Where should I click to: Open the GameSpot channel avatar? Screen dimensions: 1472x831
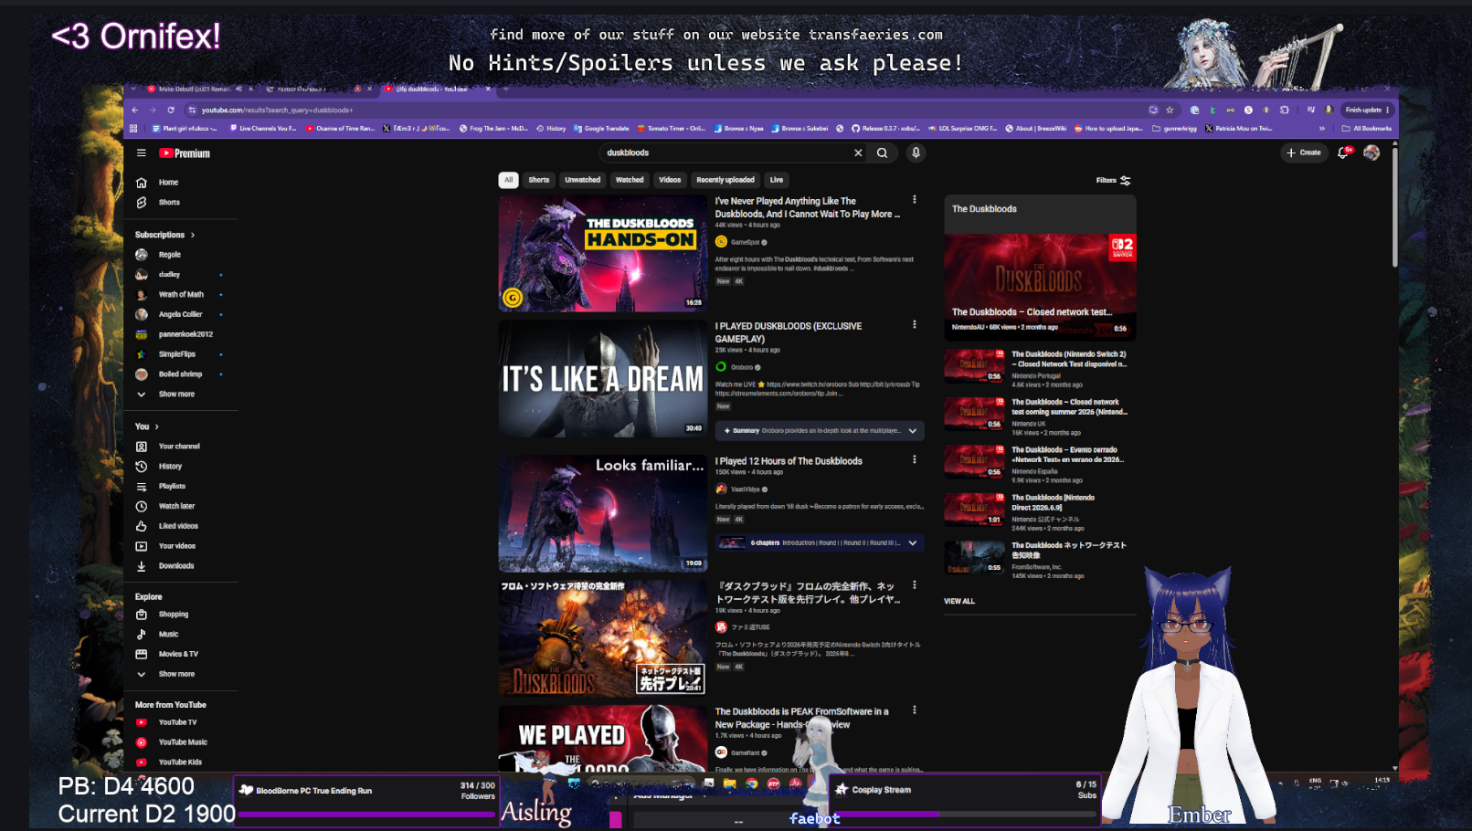[721, 242]
